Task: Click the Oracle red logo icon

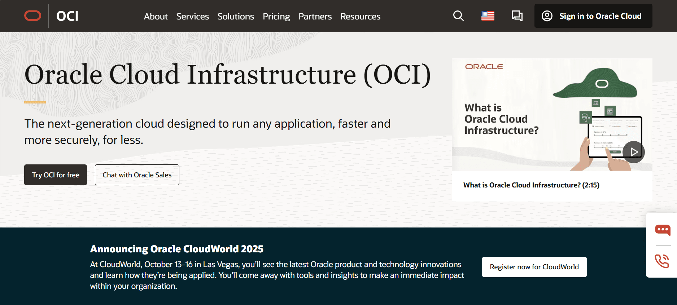Action: click(32, 16)
